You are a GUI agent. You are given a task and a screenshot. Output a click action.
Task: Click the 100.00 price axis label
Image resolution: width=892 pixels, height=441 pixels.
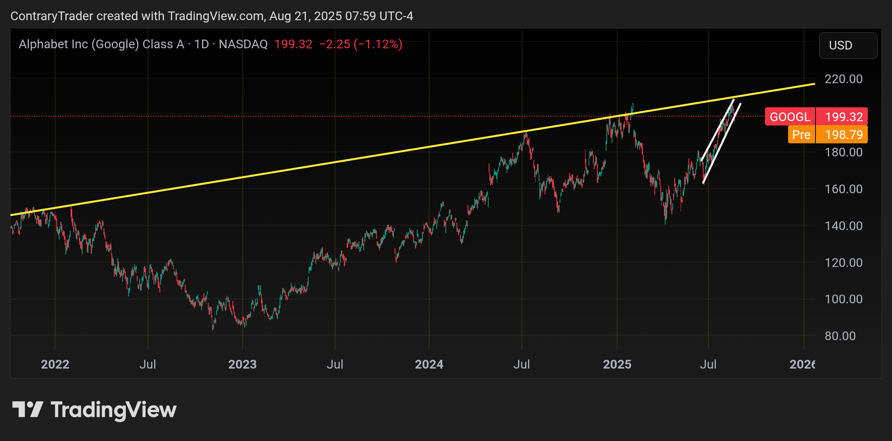[844, 299]
